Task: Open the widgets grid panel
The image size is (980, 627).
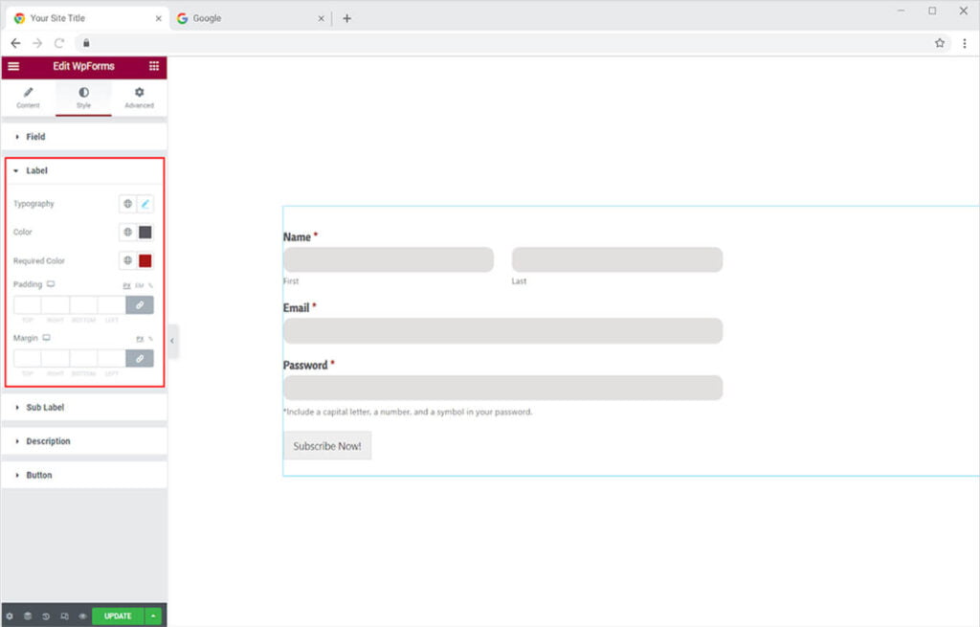Action: pos(154,66)
